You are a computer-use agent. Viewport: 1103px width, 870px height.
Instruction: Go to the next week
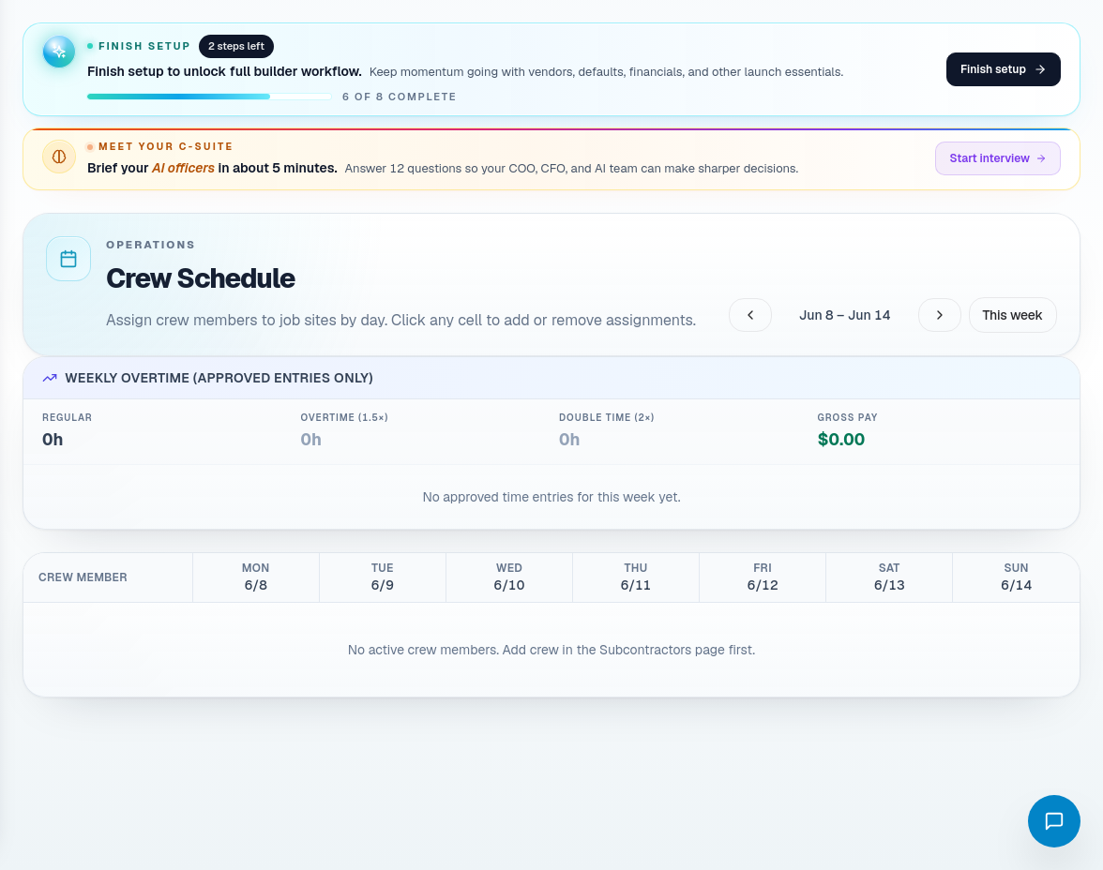click(939, 315)
